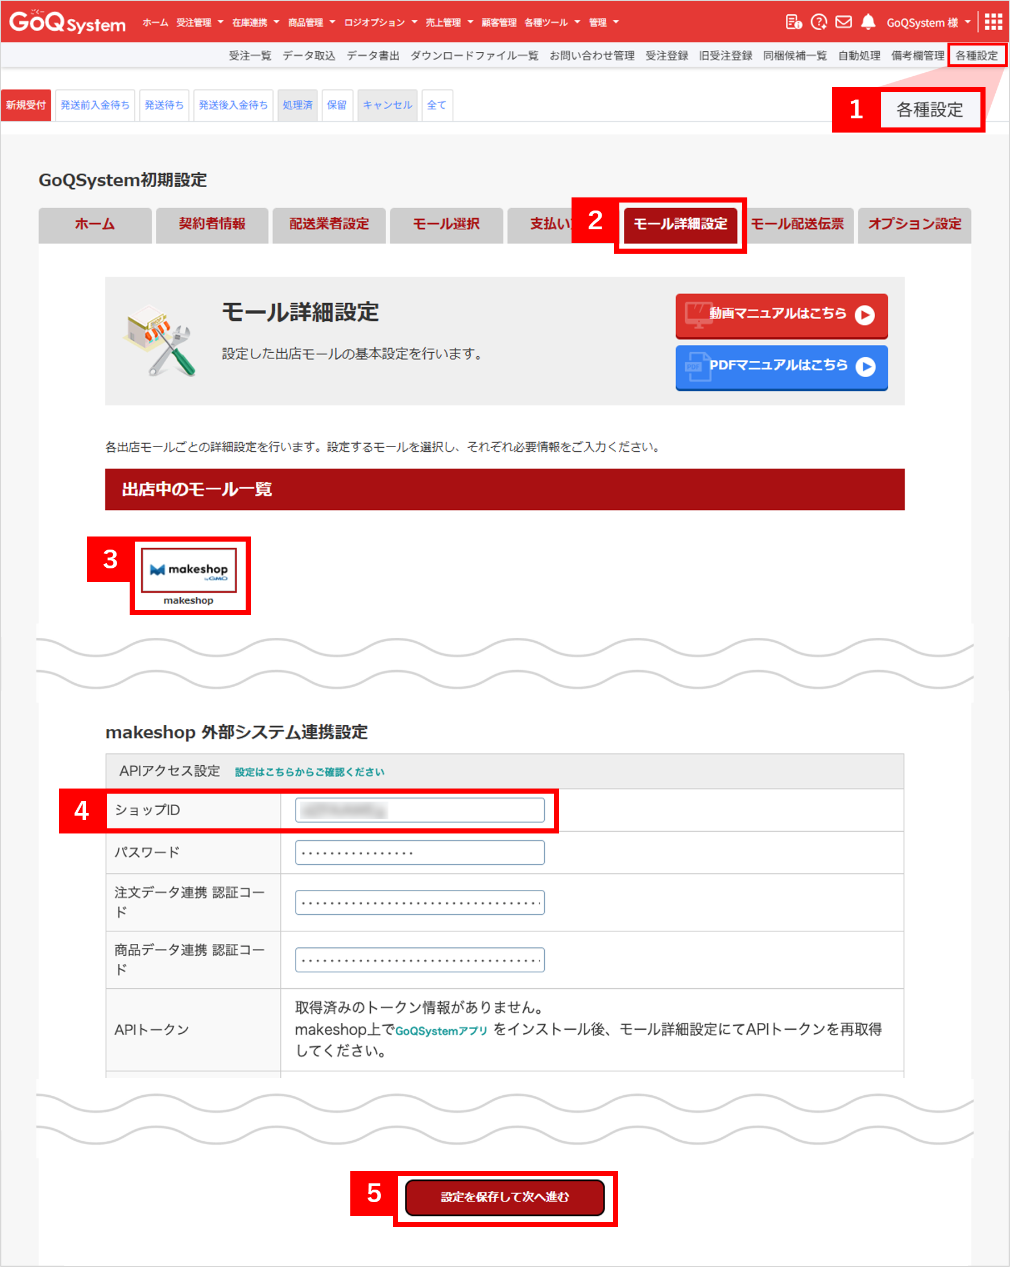Expand the 受注管理 dropdown menu
The height and width of the screenshot is (1267, 1010).
coord(200,22)
